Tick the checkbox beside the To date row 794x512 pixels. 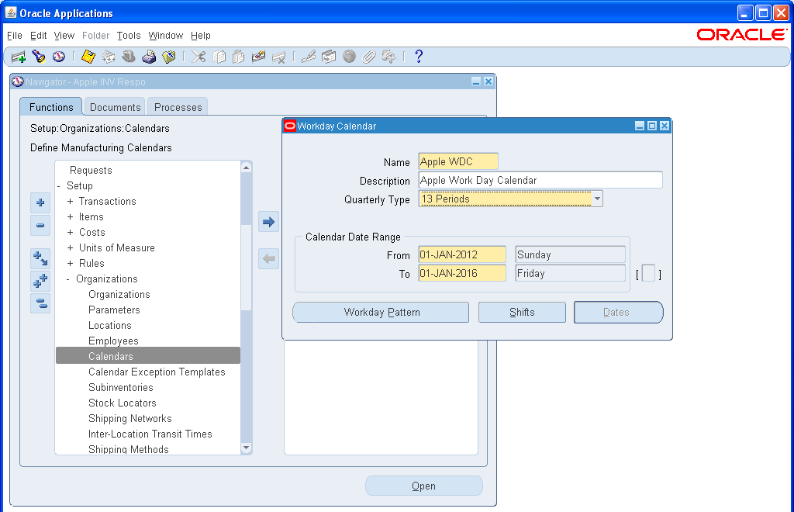[x=648, y=273]
